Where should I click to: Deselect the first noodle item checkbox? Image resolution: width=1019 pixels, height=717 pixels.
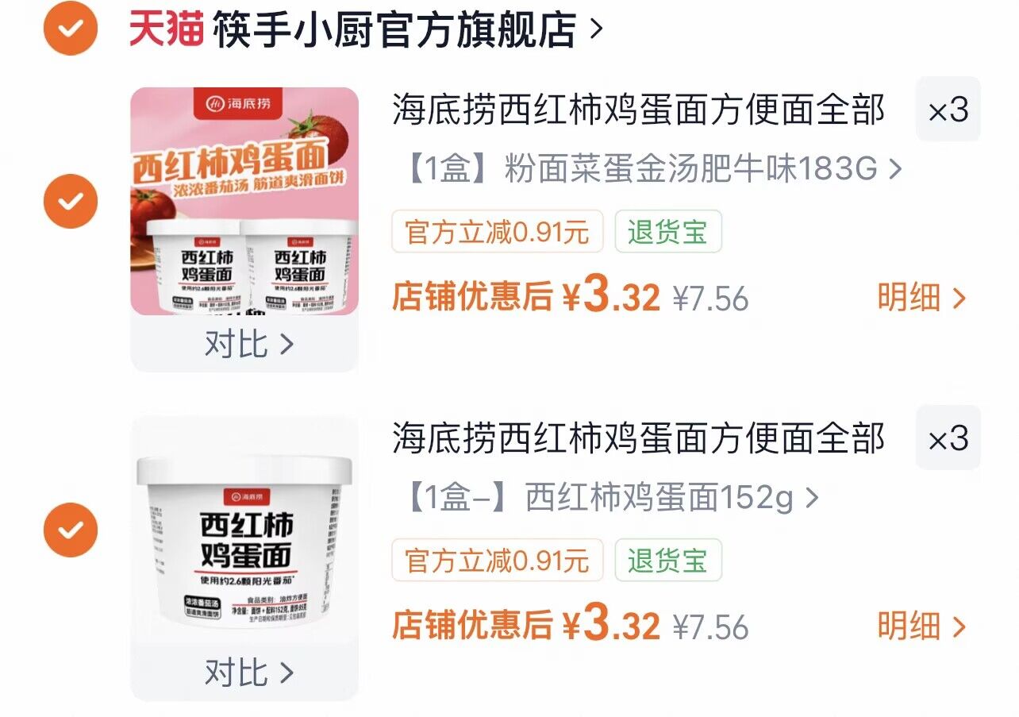(71, 201)
